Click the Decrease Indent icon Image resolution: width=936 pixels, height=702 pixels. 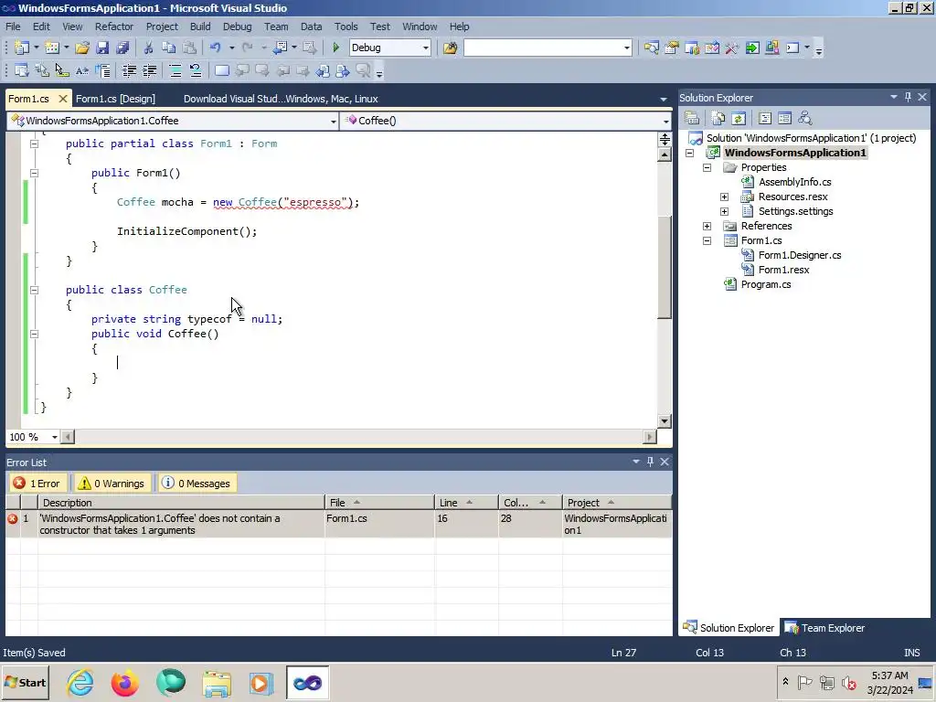(x=130, y=71)
